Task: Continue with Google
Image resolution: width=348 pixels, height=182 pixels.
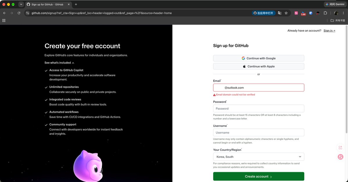Action: click(x=259, y=58)
